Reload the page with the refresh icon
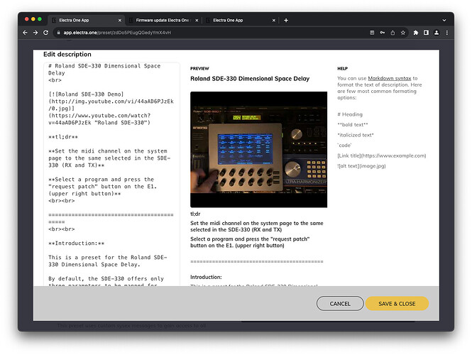Image resolution: width=472 pixels, height=355 pixels. (x=45, y=33)
